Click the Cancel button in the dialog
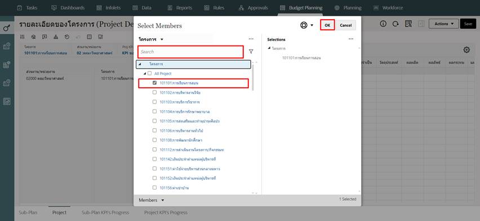The width and height of the screenshot is (480, 221). pyautogui.click(x=345, y=25)
